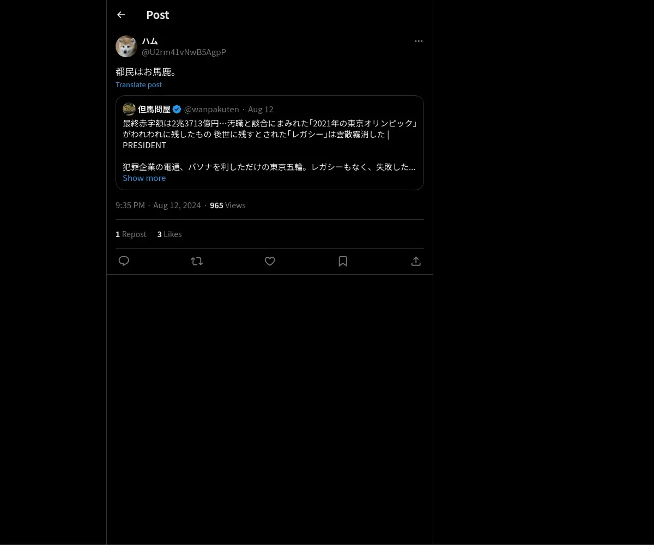The width and height of the screenshot is (654, 545).
Task: Open the 但馬問屋 quoted author name
Action: [x=154, y=109]
